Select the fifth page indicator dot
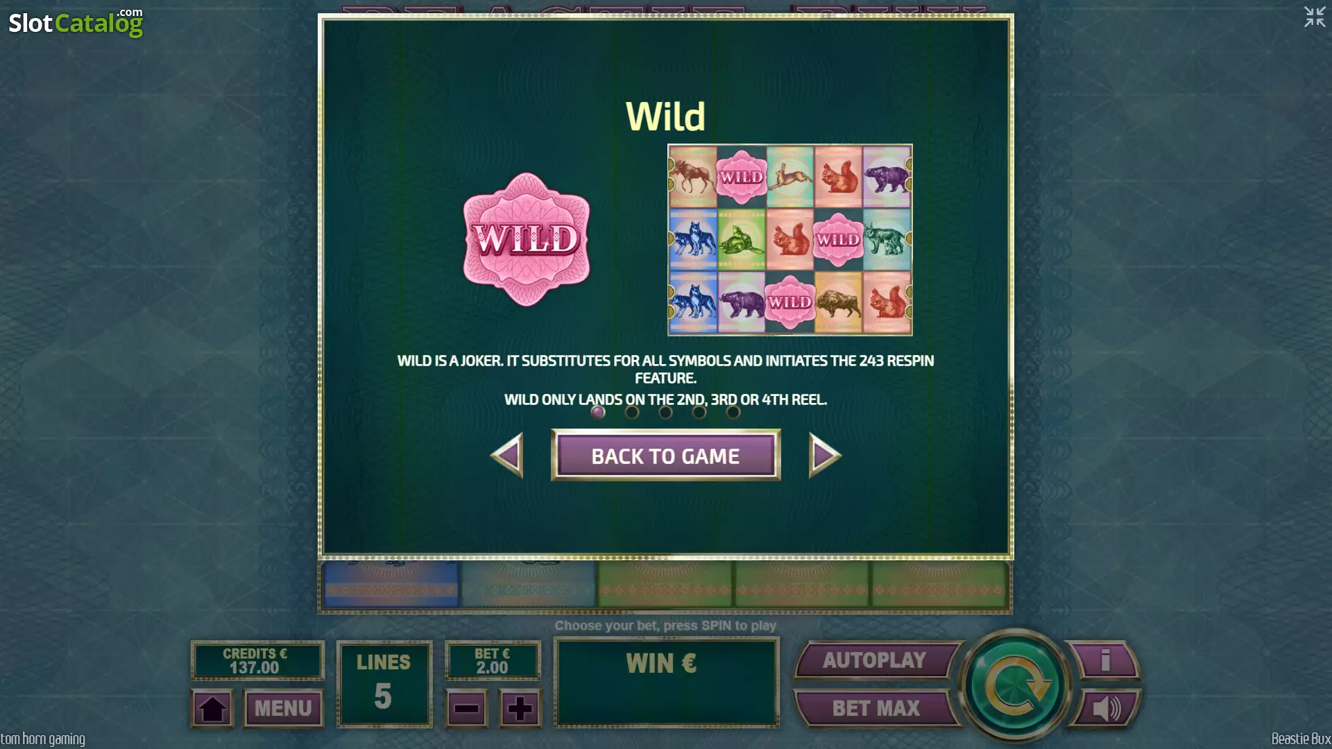1332x749 pixels. 733,412
